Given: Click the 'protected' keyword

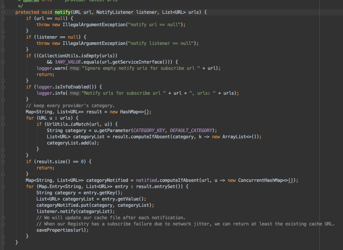Looking at the screenshot, I should coord(27,12).
